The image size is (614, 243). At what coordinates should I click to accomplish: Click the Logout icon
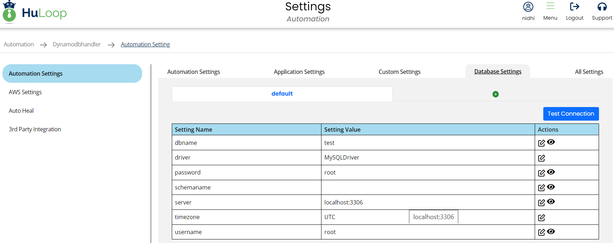574,7
